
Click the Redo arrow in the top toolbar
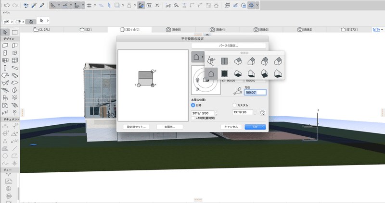click(15, 5)
